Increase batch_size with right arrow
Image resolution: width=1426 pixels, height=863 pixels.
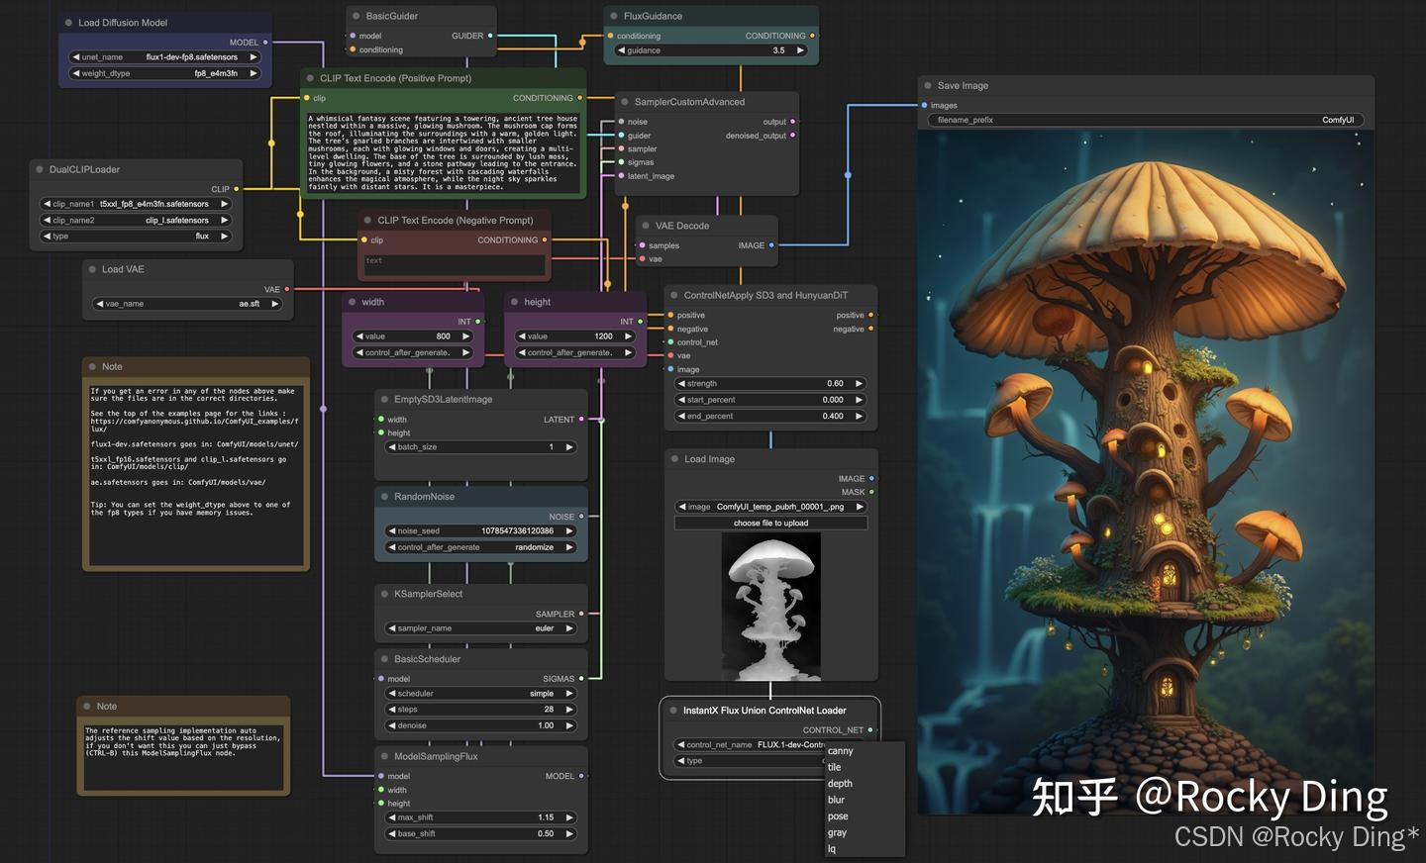(569, 447)
